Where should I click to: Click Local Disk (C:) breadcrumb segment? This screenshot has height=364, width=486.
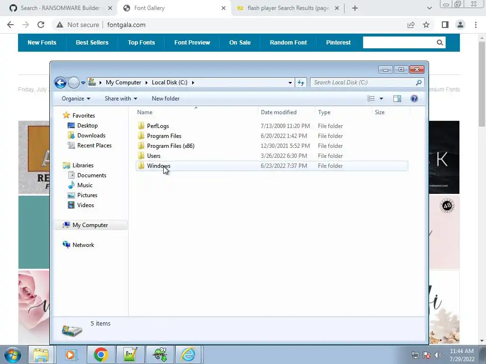coord(169,82)
